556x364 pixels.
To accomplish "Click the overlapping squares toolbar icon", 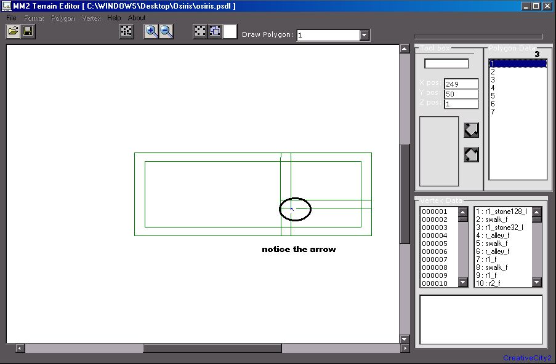I will (215, 31).
